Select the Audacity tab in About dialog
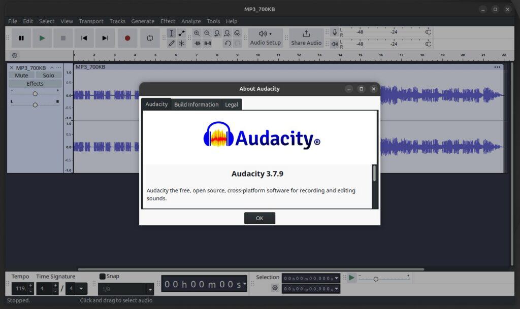 [156, 104]
